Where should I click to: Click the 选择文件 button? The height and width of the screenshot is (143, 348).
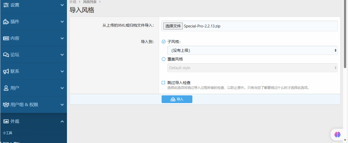point(173,26)
